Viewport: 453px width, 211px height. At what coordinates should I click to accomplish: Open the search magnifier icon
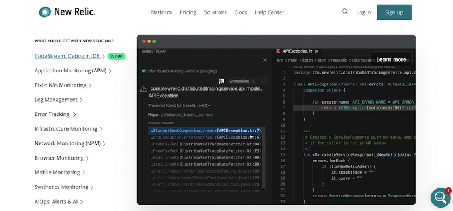click(345, 11)
